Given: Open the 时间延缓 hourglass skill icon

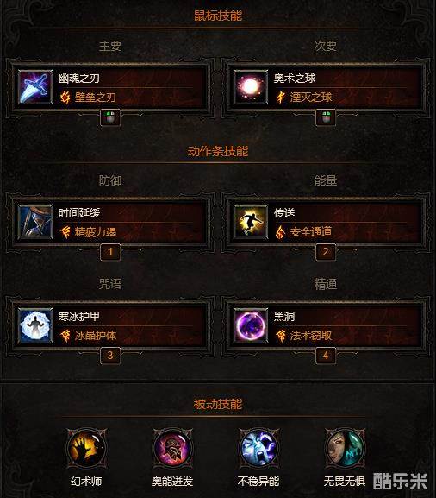Looking at the screenshot, I should pos(35,222).
